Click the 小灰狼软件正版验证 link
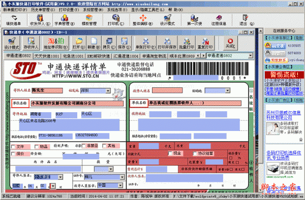 point(283,80)
